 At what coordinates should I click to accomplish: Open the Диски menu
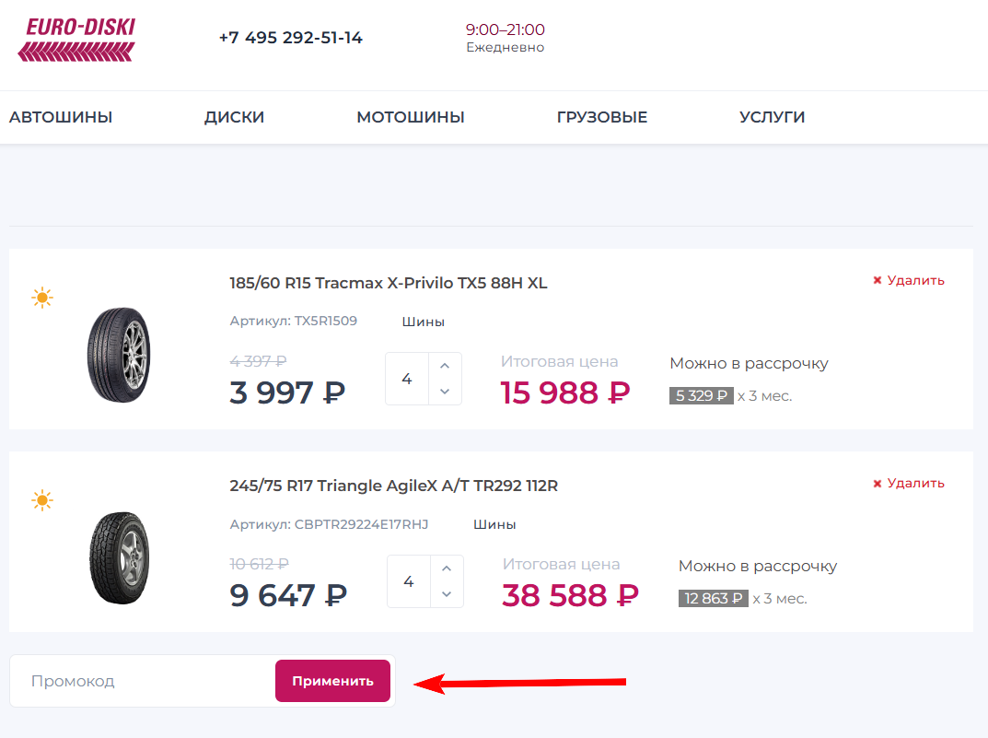tap(234, 117)
